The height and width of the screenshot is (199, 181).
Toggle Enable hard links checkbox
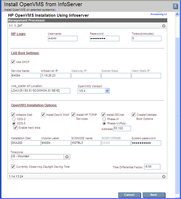(x=15, y=128)
